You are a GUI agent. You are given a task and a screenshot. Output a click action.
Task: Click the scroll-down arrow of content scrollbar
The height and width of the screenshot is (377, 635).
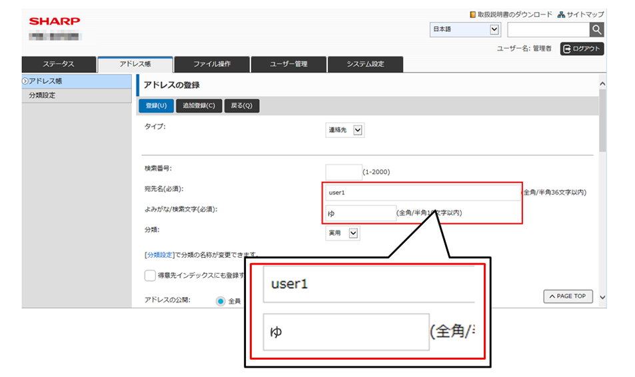602,297
